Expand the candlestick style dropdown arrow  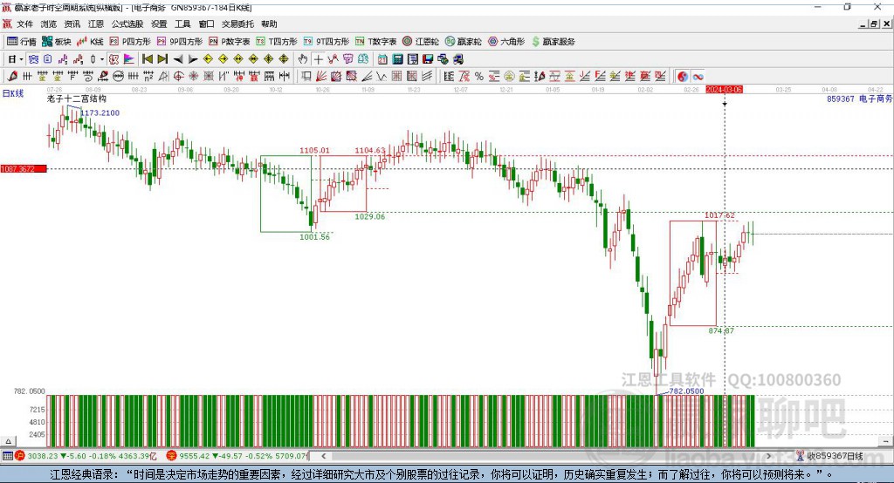[x=102, y=59]
